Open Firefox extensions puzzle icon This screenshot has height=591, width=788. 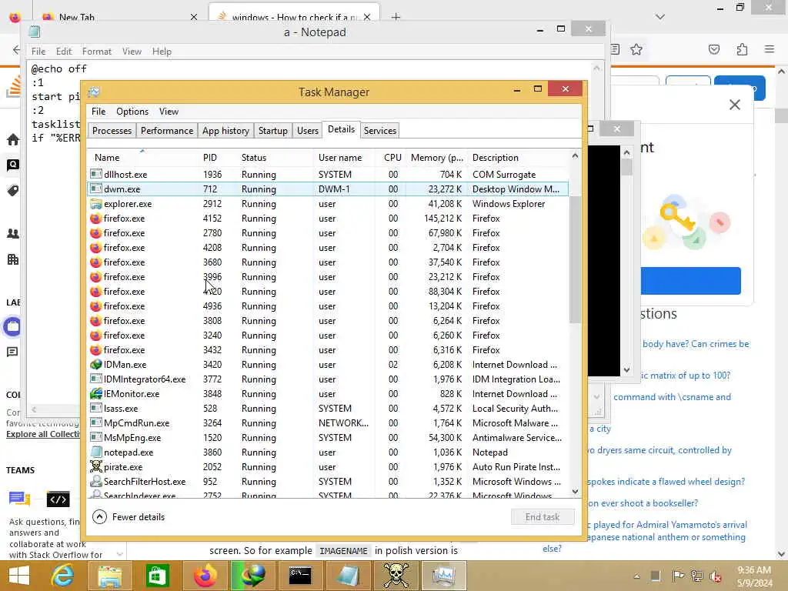coord(742,49)
